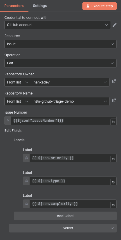
Task: Click fx icon beside complexity label
Action: coord(26,204)
